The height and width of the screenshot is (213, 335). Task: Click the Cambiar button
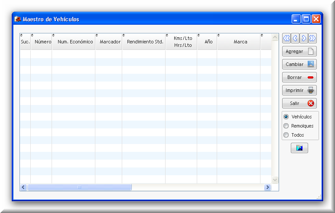[x=299, y=64]
